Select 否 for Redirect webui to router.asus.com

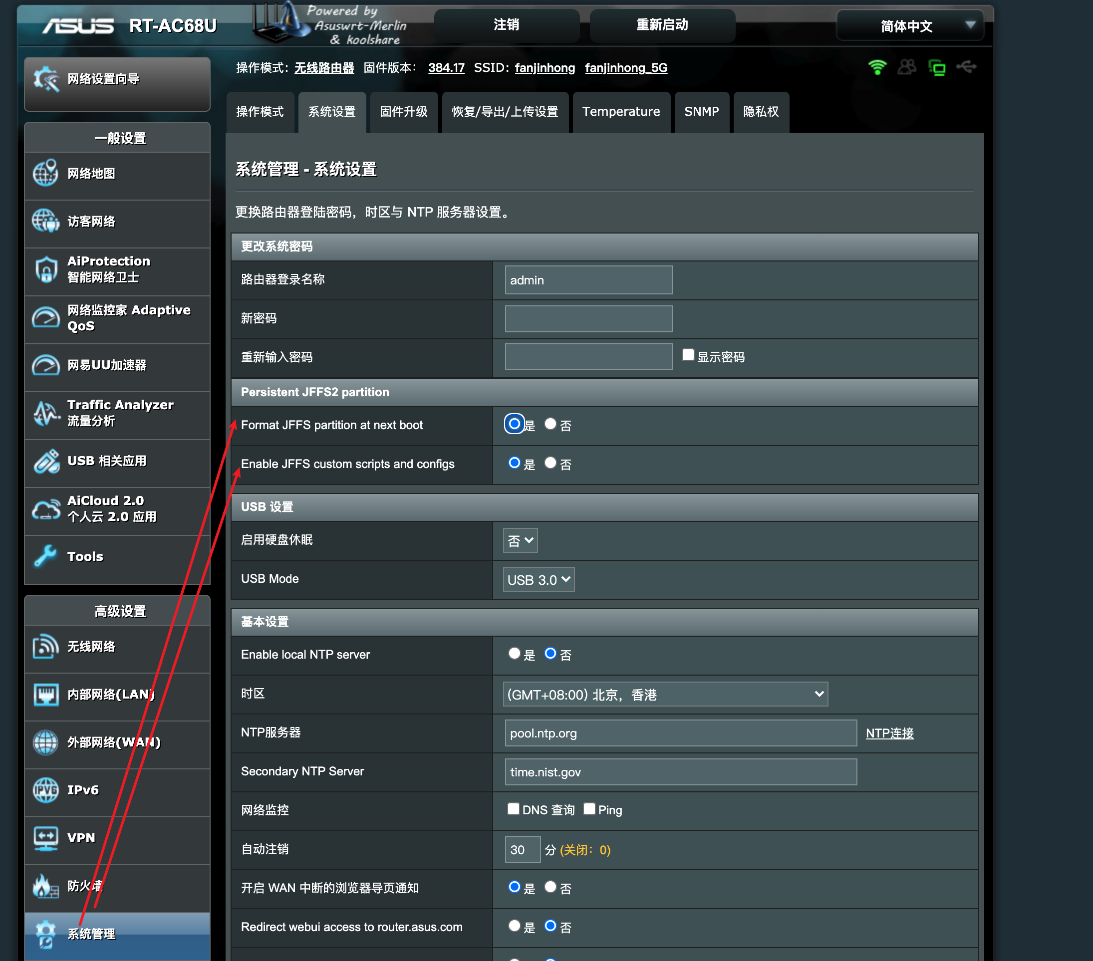click(550, 926)
